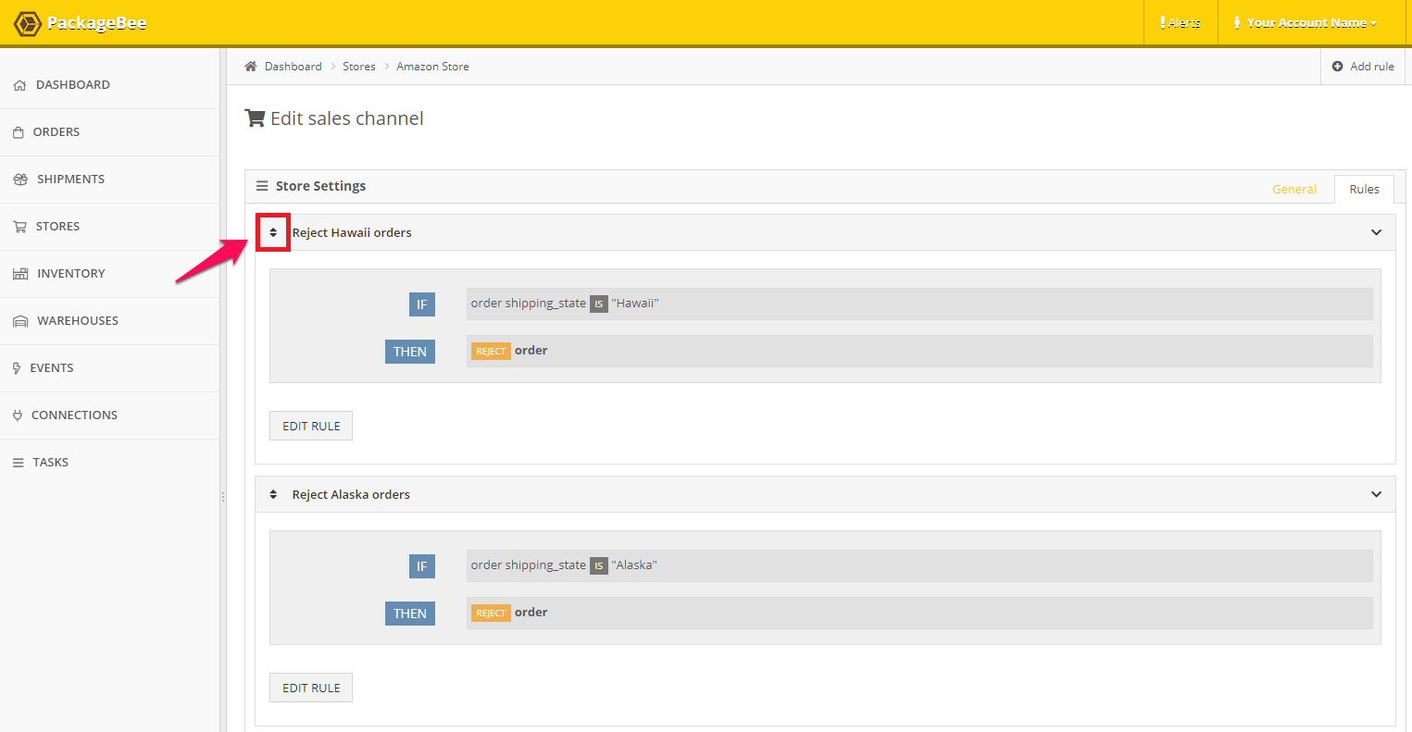Click the Warehouses building icon in sidebar
This screenshot has height=732, width=1412.
click(x=20, y=321)
